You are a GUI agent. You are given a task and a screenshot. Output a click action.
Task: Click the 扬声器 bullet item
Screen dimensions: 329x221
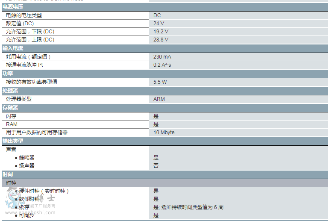(x=26, y=166)
